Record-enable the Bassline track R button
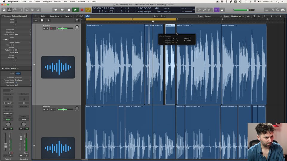 click(51, 109)
